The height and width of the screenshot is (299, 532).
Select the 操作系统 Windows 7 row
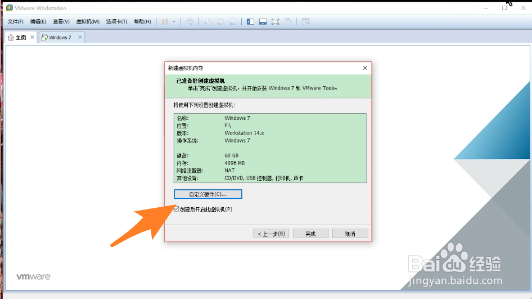(270, 140)
